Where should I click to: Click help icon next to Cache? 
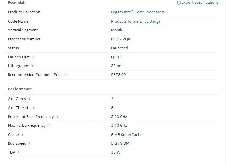tap(22, 135)
